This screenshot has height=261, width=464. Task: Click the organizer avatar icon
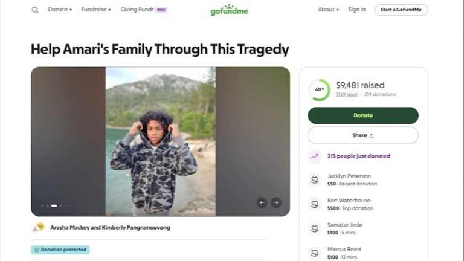[x=39, y=228]
